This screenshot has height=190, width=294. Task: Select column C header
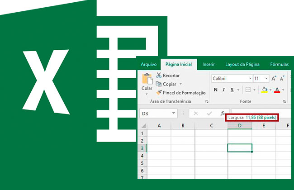211,126
